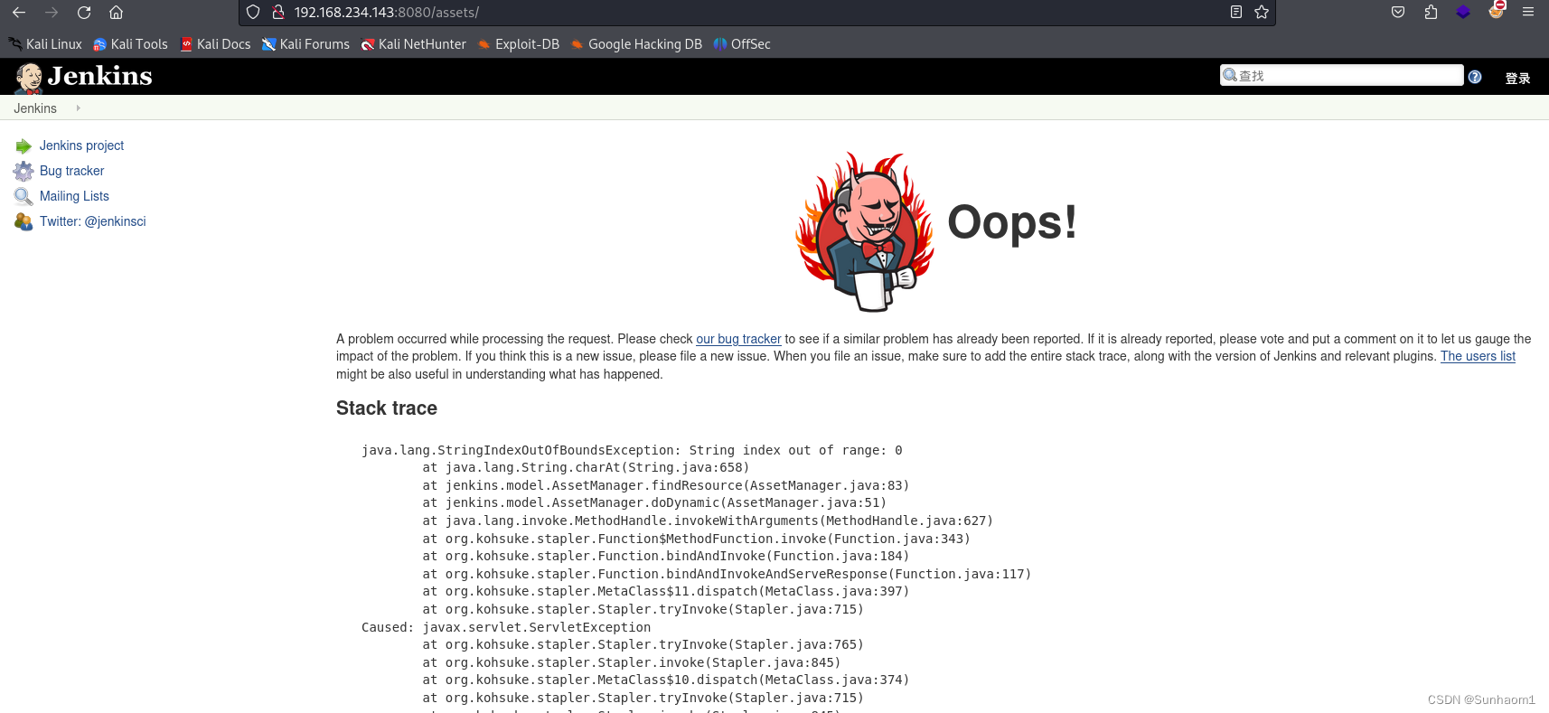1549x713 pixels.
Task: Click the Jenkins title text in the header
Action: click(99, 76)
